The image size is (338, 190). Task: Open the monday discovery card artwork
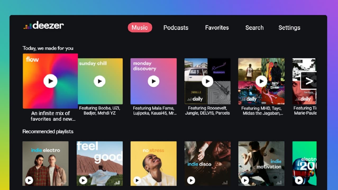(154, 81)
